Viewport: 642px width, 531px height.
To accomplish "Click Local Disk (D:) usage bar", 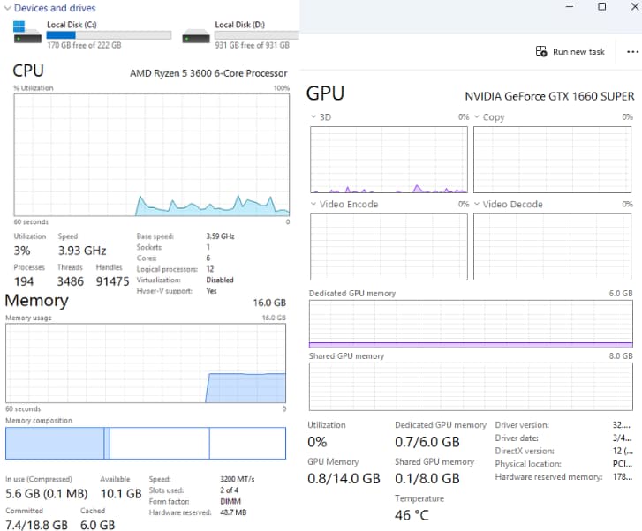I will tap(257, 35).
